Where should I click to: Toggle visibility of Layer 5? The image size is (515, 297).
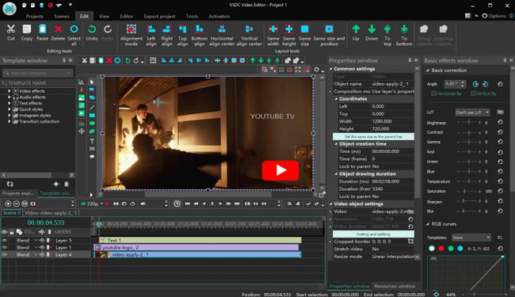[x=4, y=240]
